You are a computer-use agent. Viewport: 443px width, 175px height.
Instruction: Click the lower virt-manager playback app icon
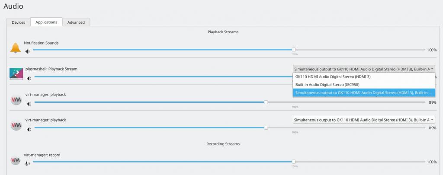click(16, 125)
